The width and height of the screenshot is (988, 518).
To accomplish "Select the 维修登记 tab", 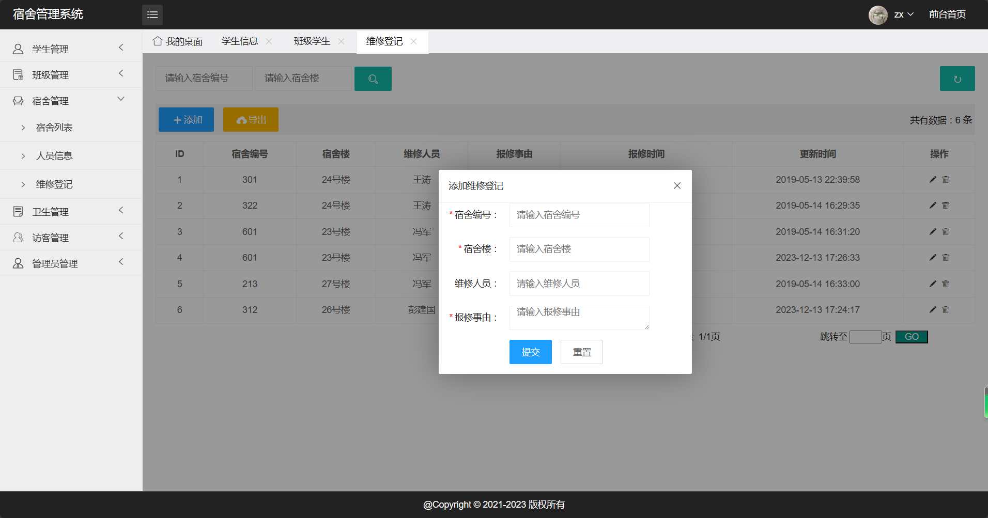I will click(384, 41).
